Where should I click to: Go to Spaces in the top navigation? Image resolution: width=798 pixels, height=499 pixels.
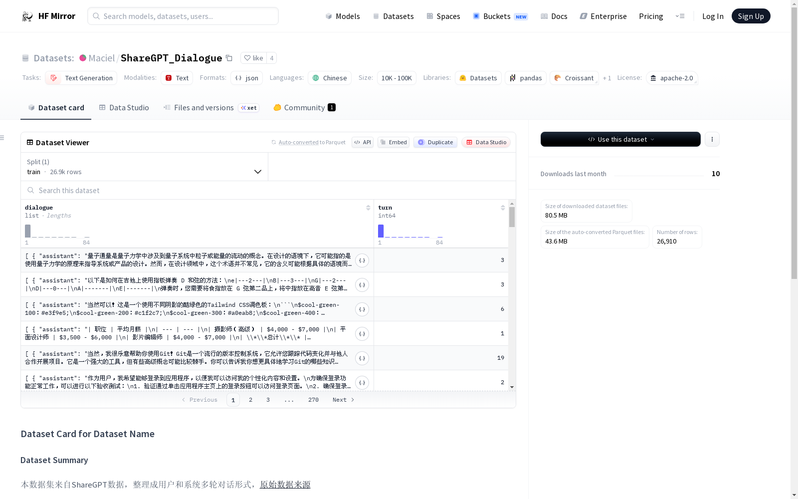[x=443, y=16]
